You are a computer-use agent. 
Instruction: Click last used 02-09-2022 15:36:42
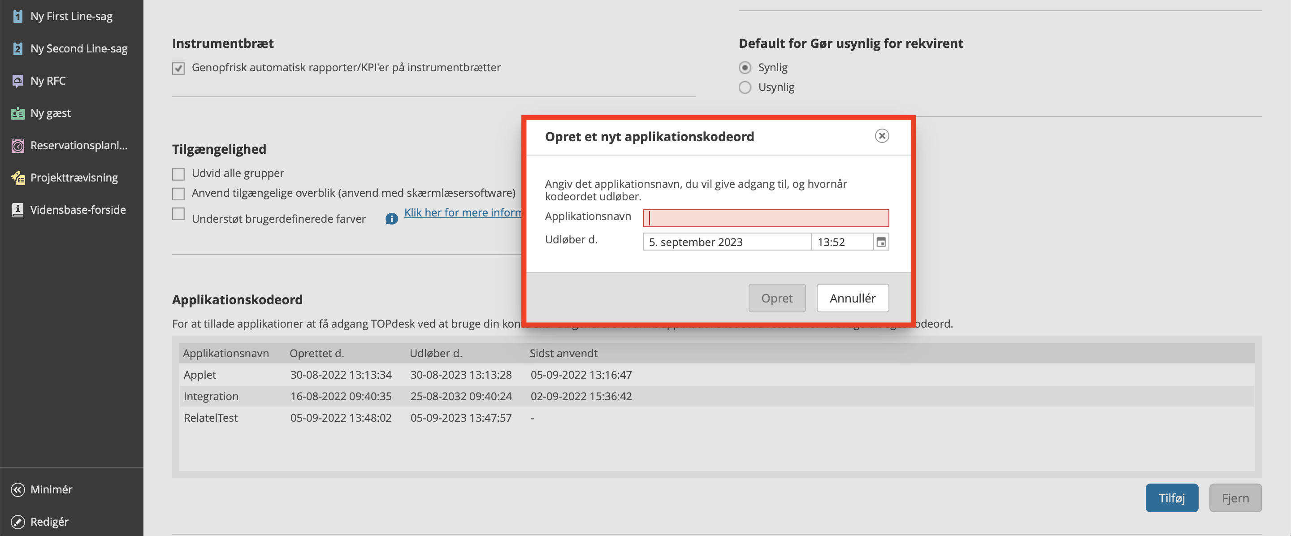point(581,396)
